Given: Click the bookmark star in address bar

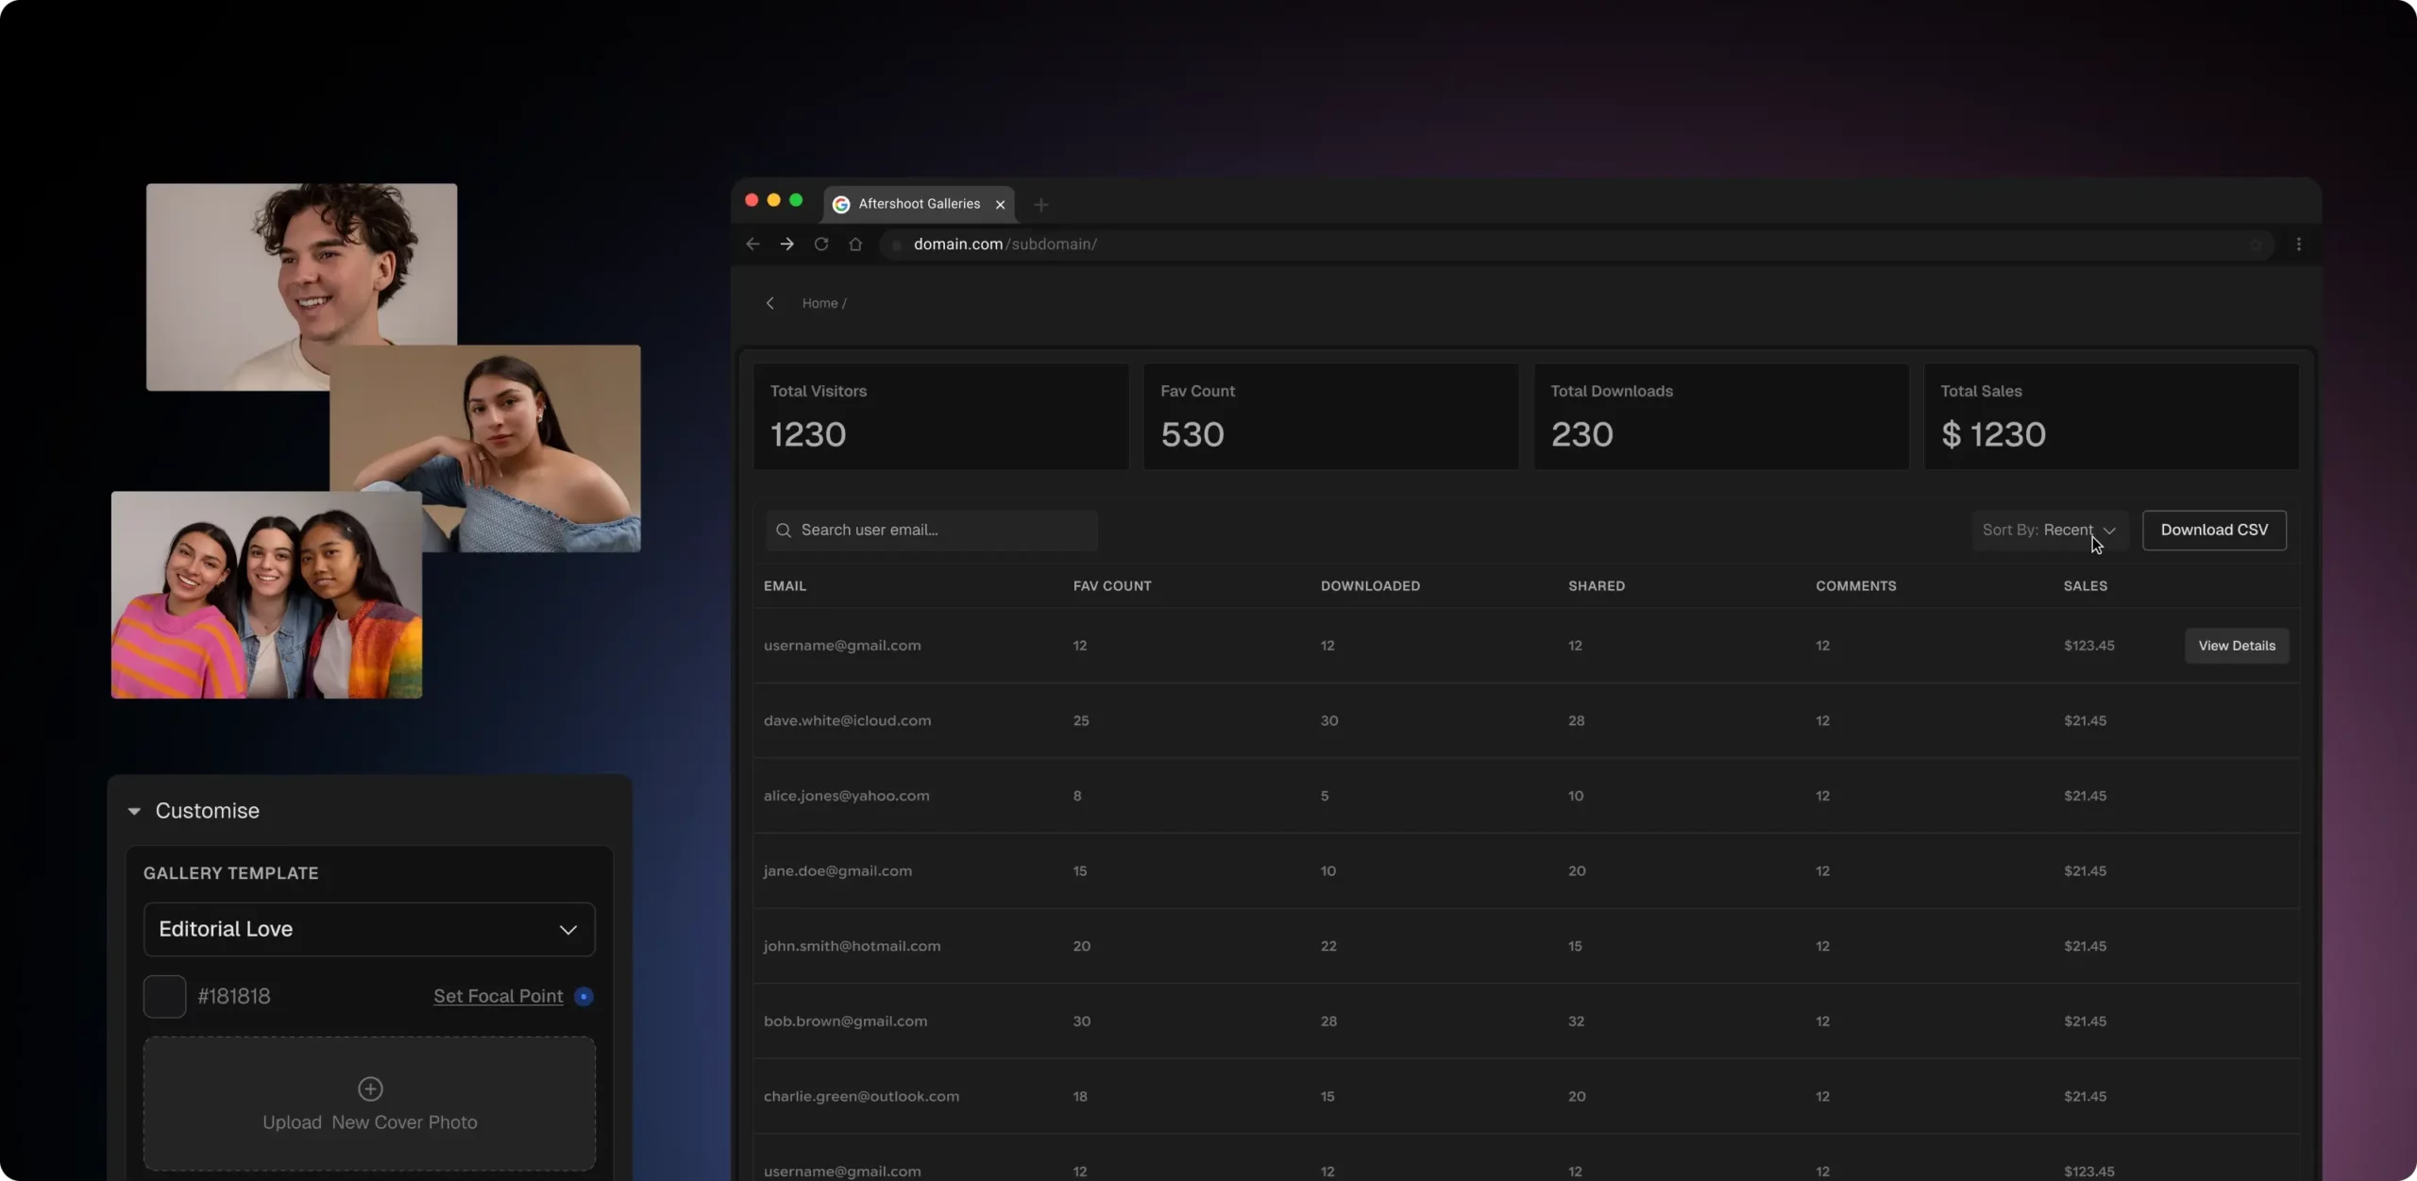Looking at the screenshot, I should 2256,245.
